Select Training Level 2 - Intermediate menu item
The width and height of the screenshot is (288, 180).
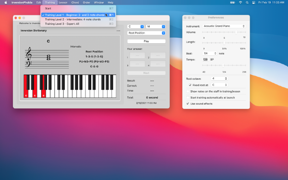pyautogui.click(x=78, y=19)
